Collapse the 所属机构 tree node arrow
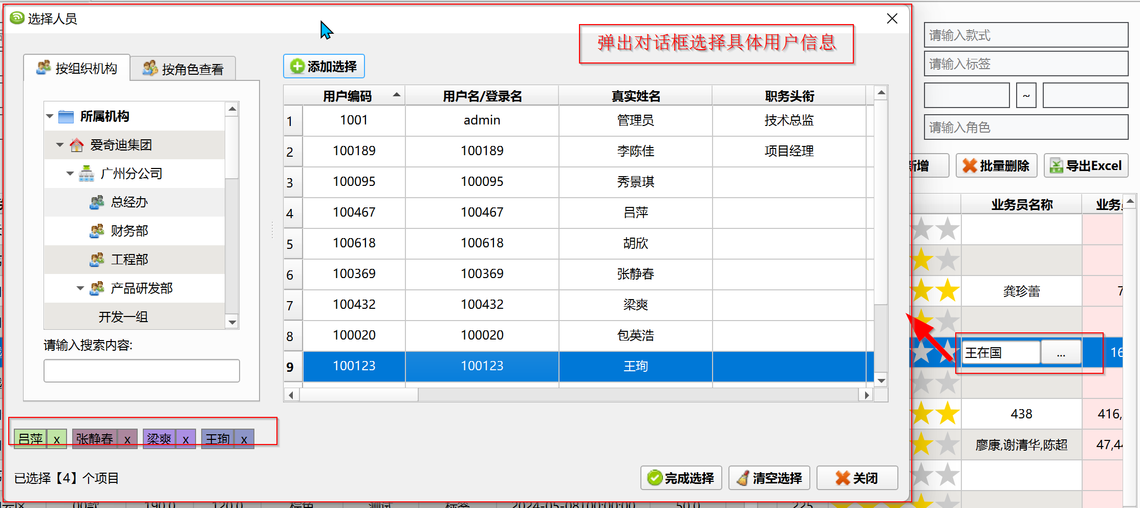The width and height of the screenshot is (1140, 508). click(50, 116)
